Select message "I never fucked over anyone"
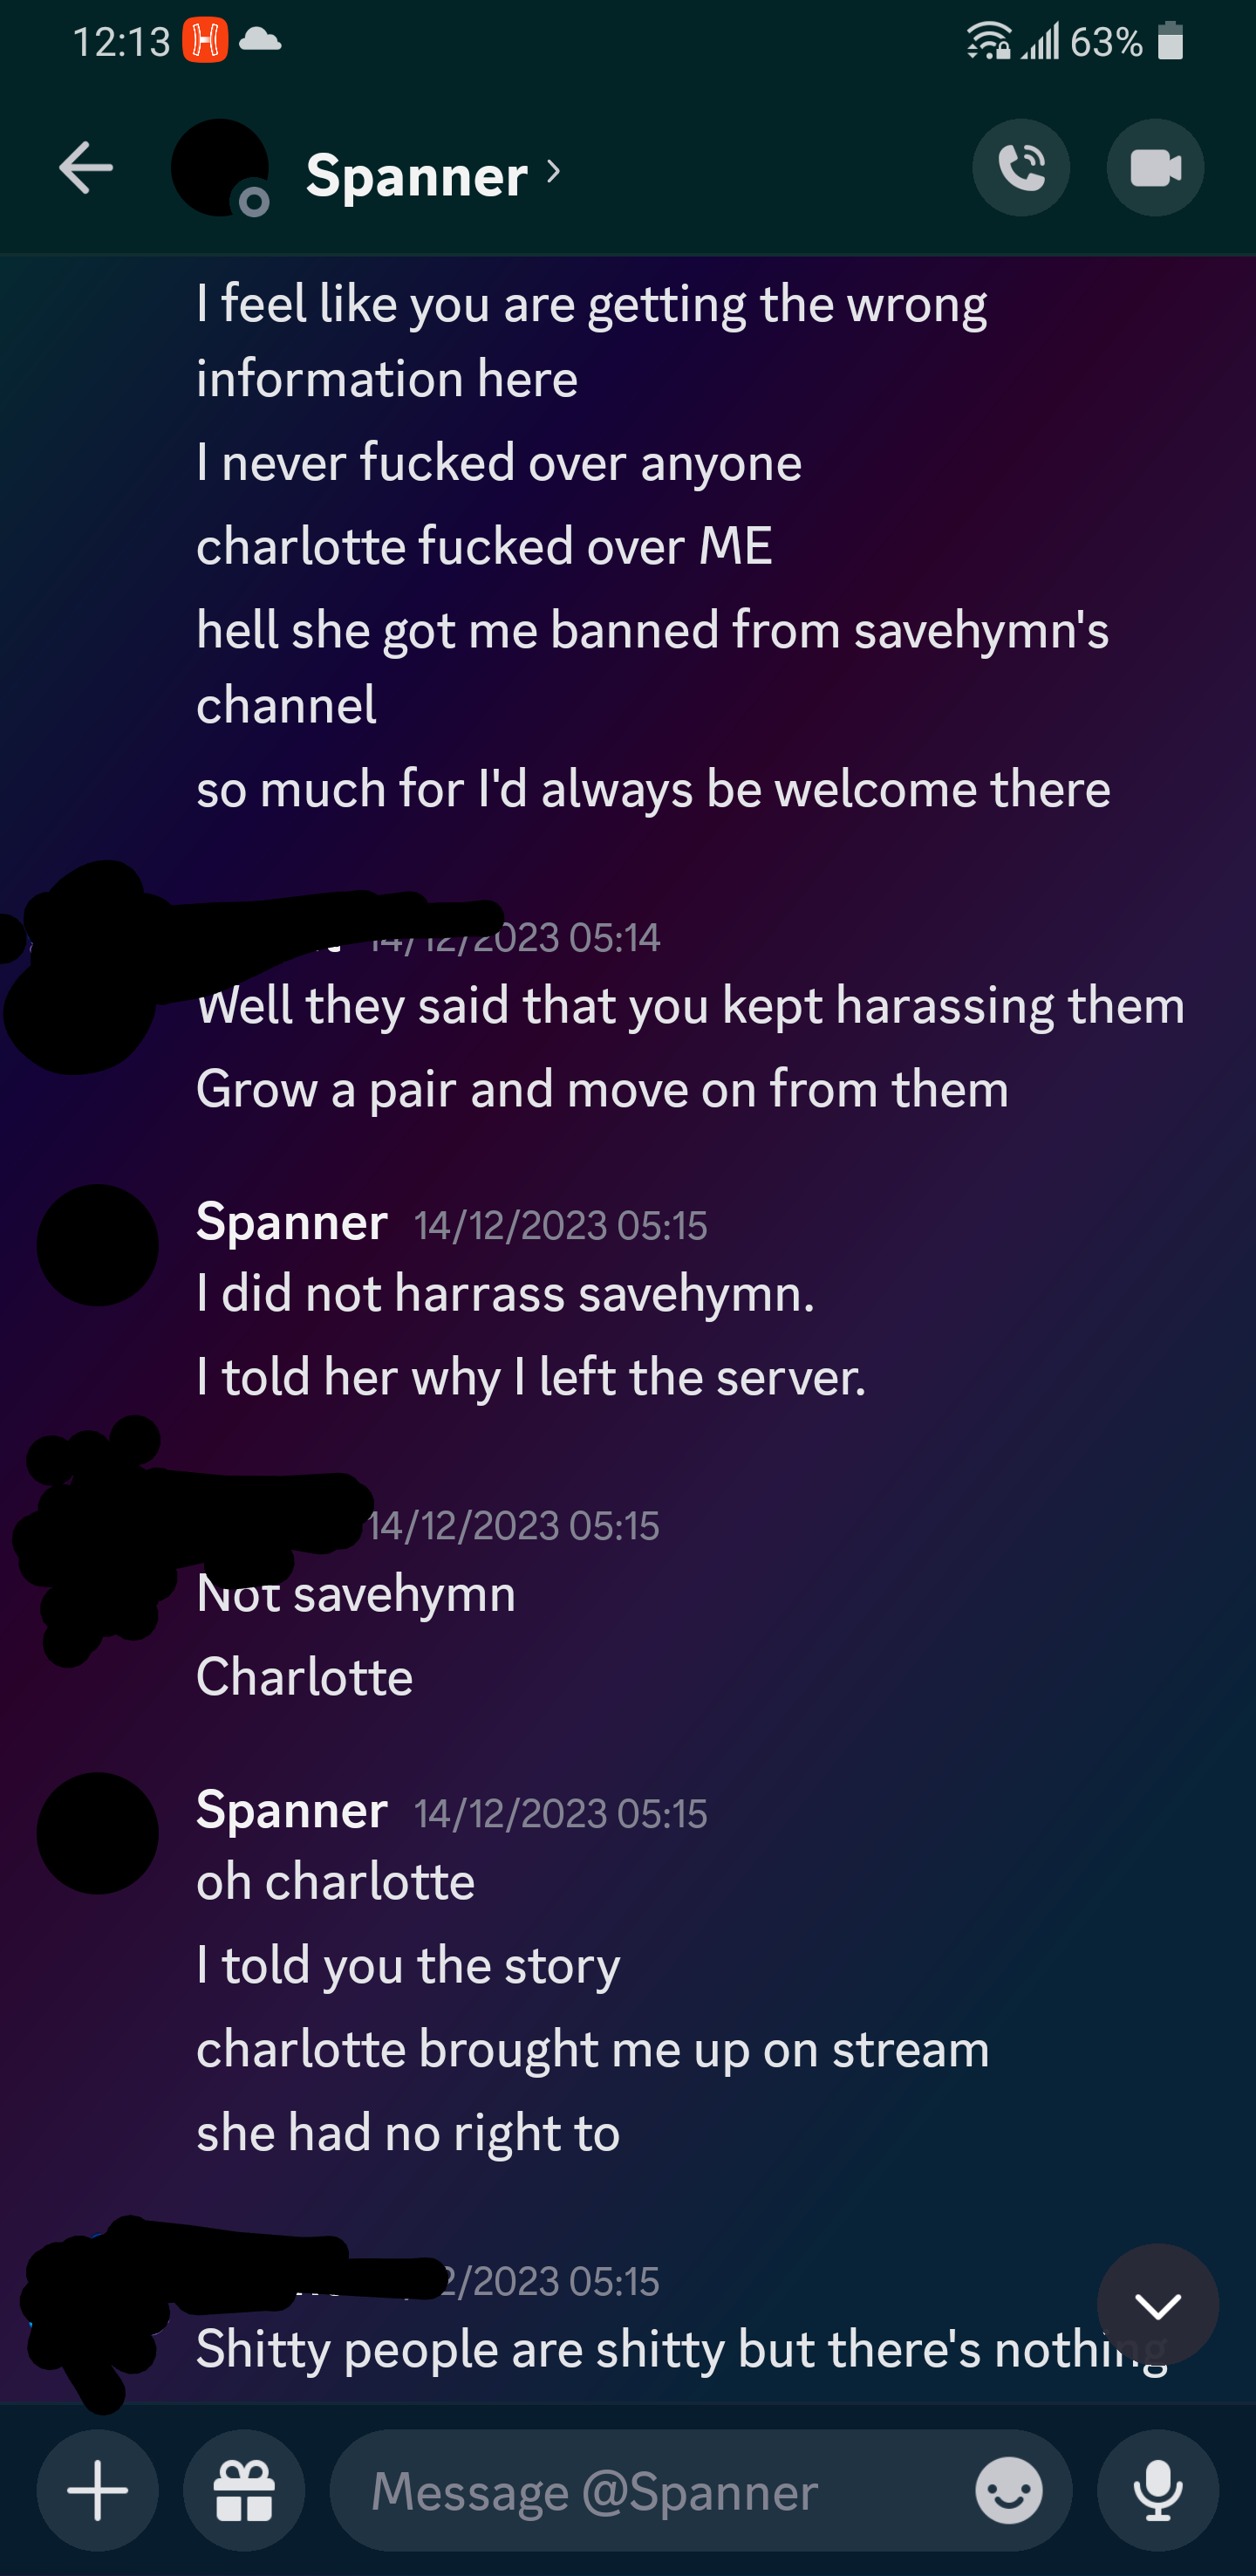Image resolution: width=1256 pixels, height=2576 pixels. (499, 462)
